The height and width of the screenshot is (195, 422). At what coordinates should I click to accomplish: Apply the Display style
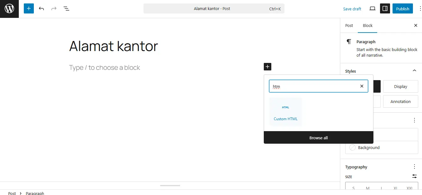coord(400,86)
